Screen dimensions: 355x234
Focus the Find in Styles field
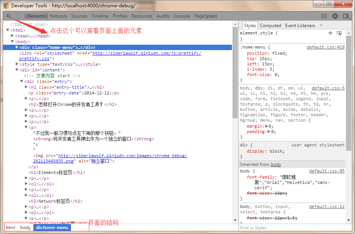tap(292, 228)
